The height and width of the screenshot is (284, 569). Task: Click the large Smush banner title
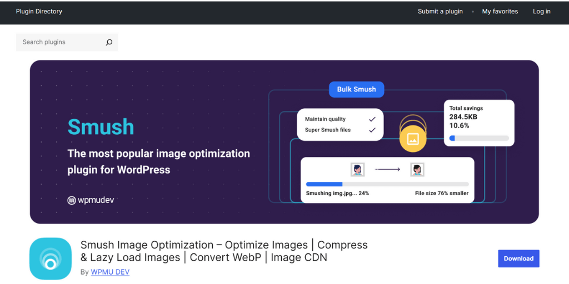(101, 127)
